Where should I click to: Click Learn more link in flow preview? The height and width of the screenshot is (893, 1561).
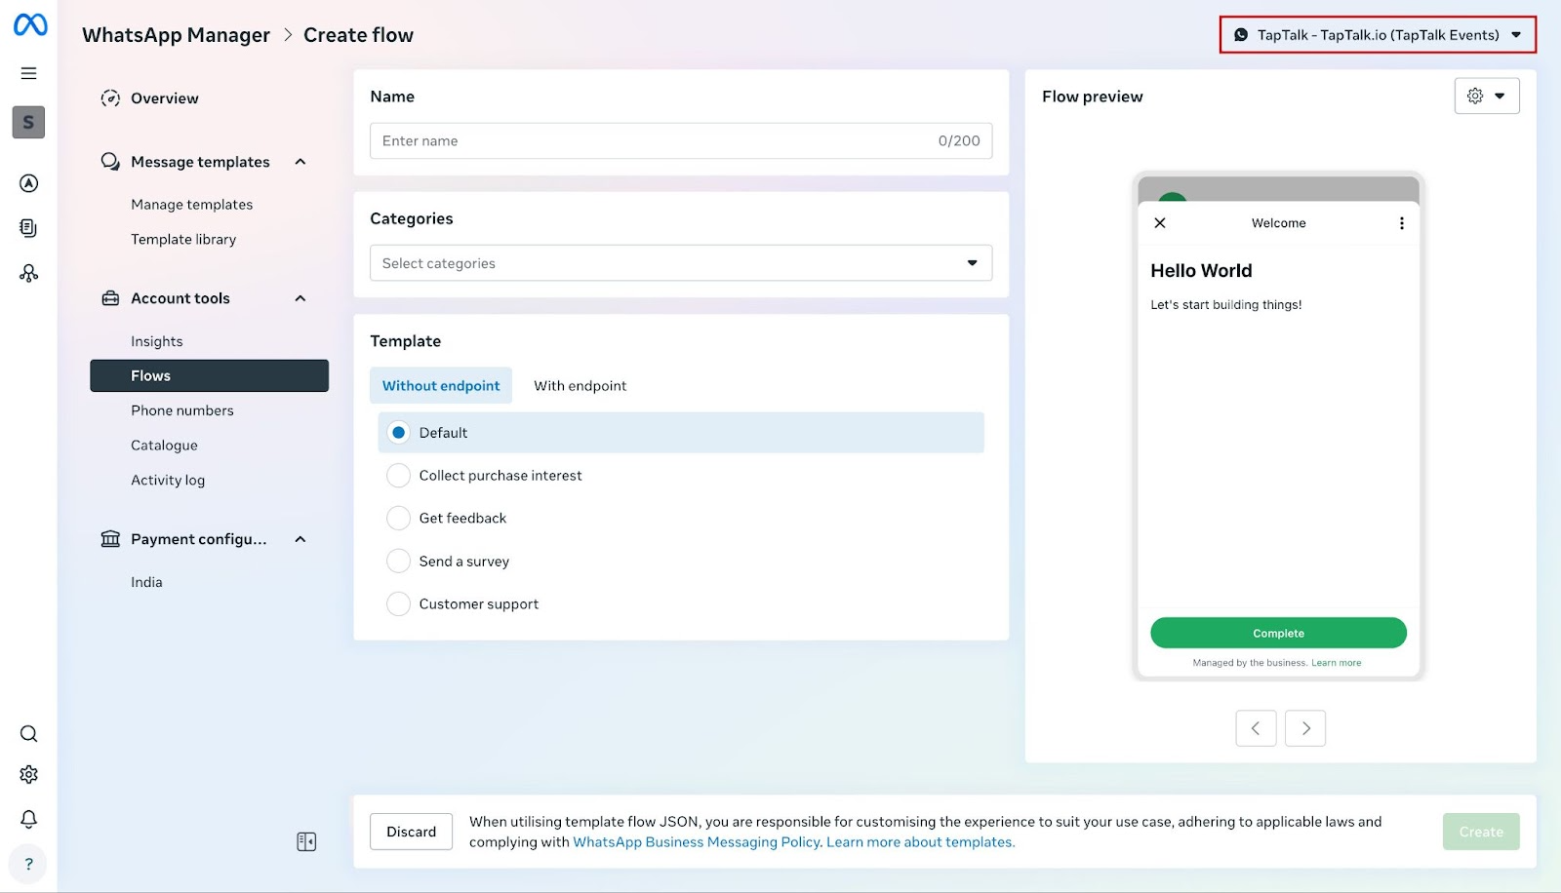coord(1337,663)
